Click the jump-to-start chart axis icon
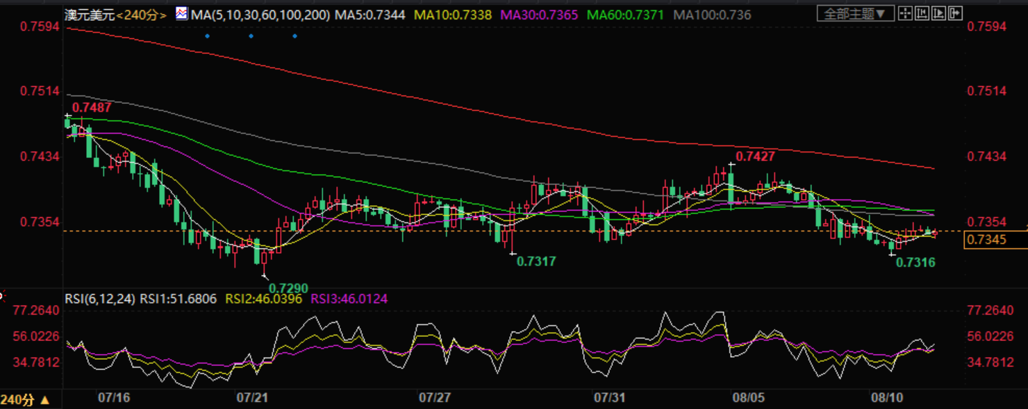 pos(921,13)
